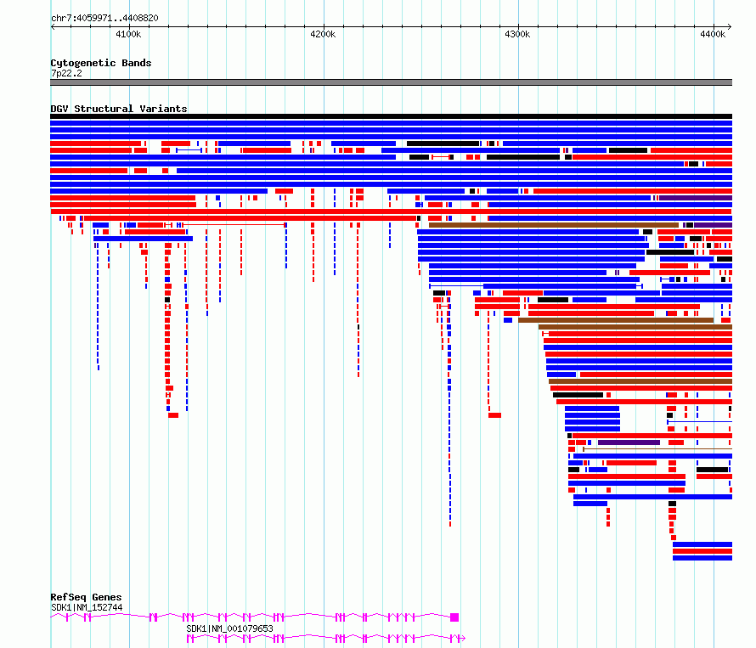The width and height of the screenshot is (756, 648).
Task: Click the topmost full-width black variant bar
Action: [391, 116]
